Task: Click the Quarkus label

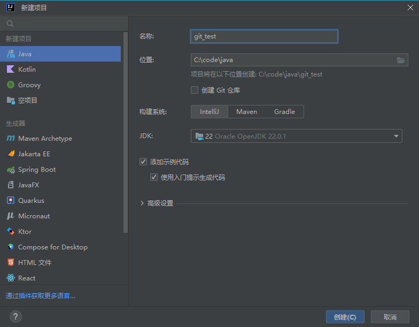Action: coord(31,200)
